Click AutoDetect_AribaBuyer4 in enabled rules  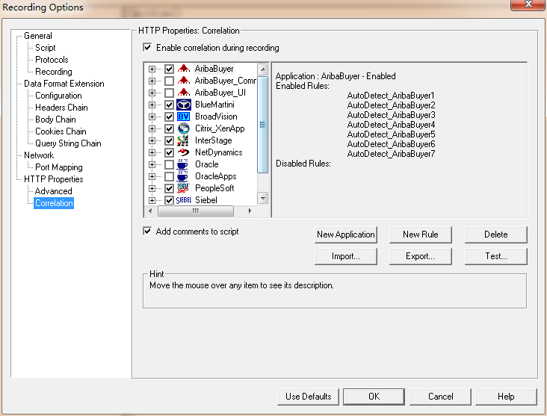[x=391, y=125]
